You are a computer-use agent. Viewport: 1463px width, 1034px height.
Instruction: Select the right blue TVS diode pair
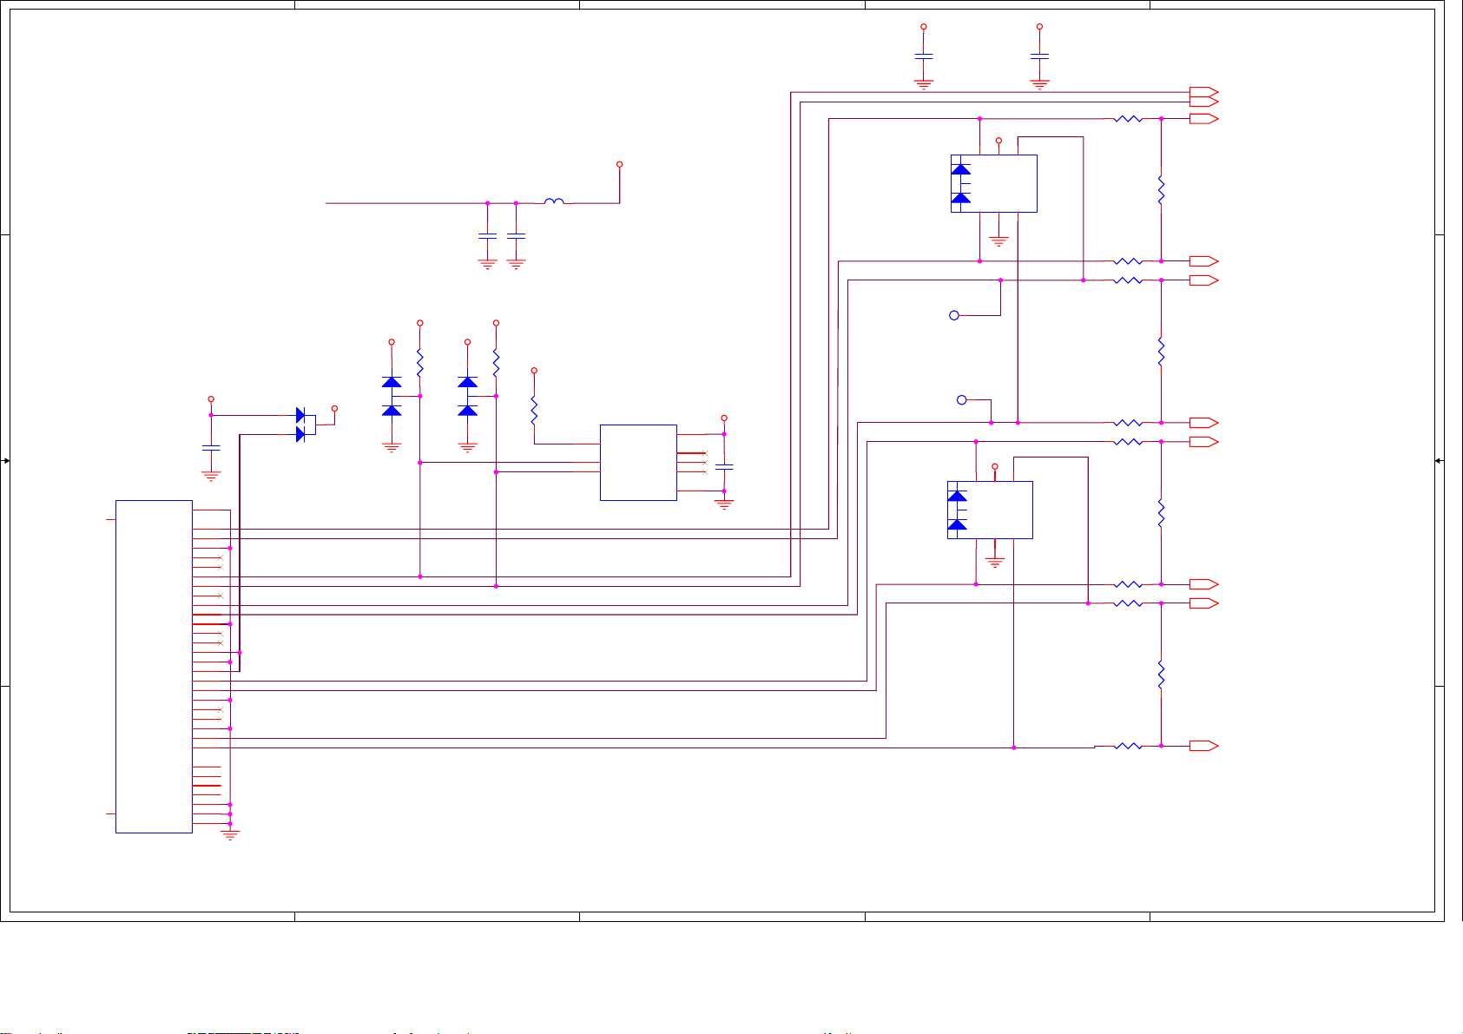[468, 396]
